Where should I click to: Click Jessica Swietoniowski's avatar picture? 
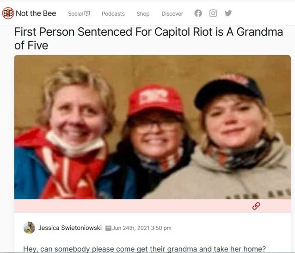(x=29, y=228)
